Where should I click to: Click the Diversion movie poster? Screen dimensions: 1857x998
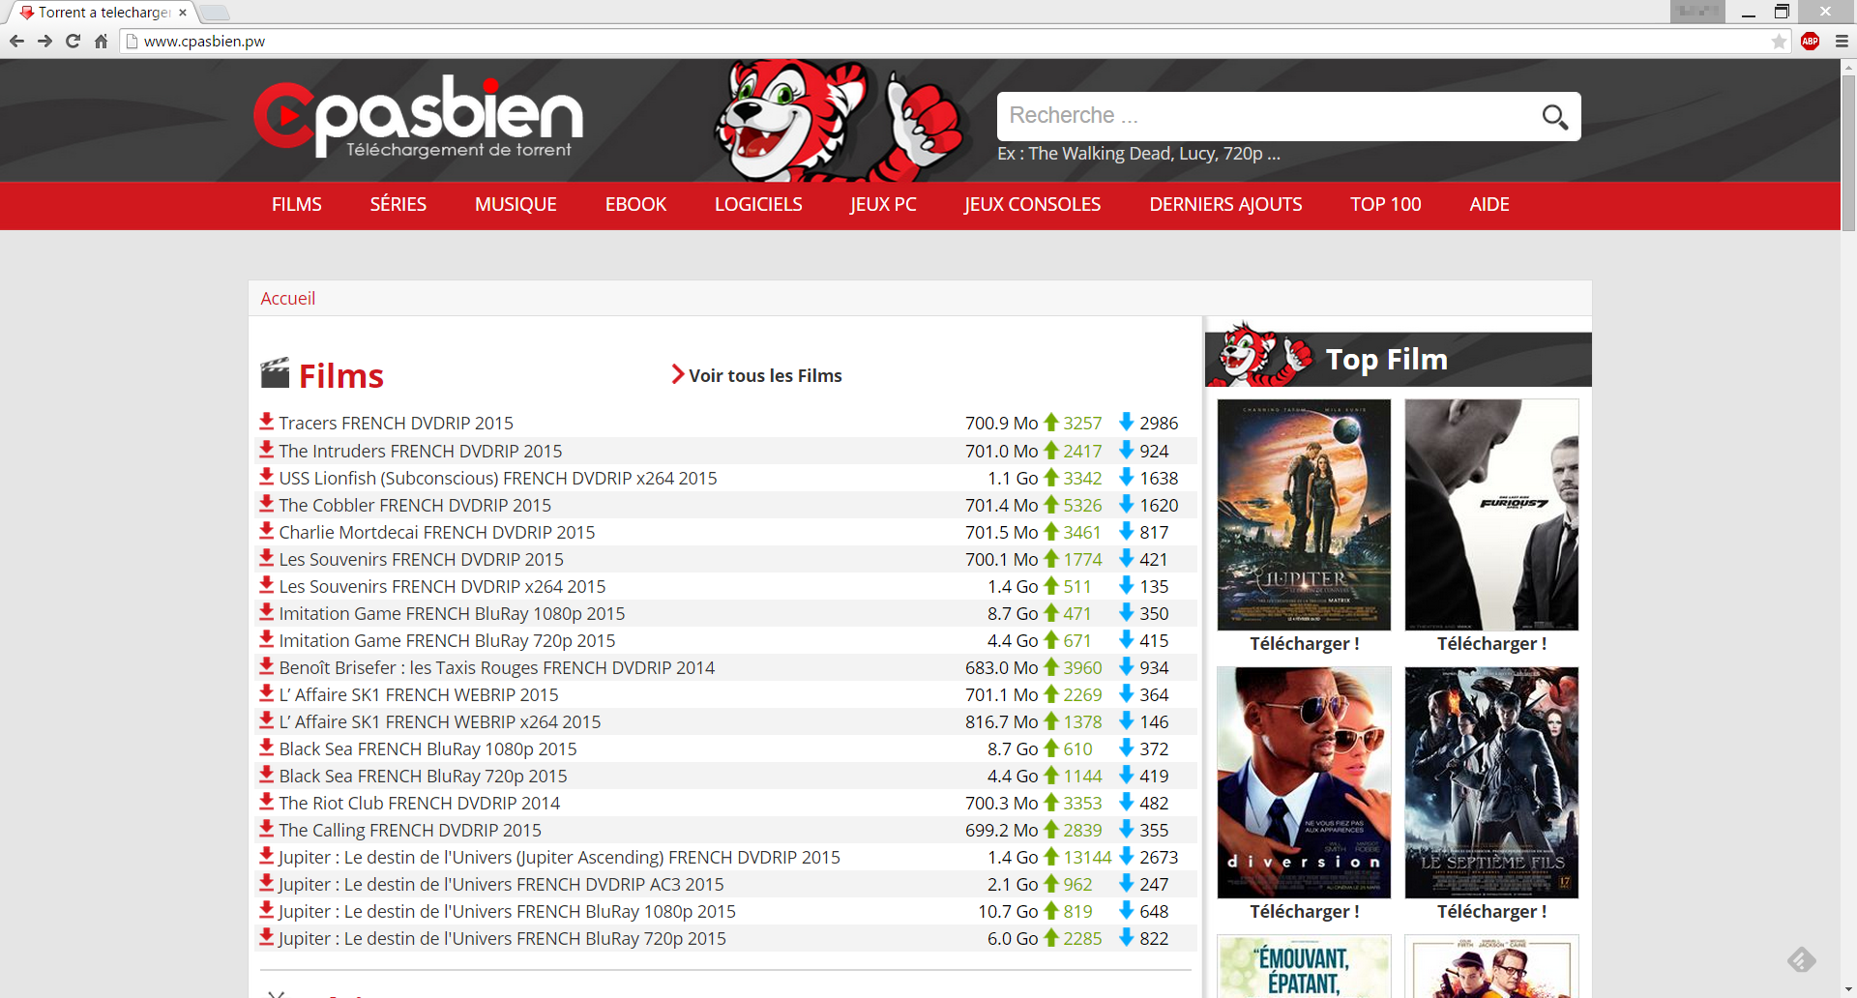(1304, 782)
